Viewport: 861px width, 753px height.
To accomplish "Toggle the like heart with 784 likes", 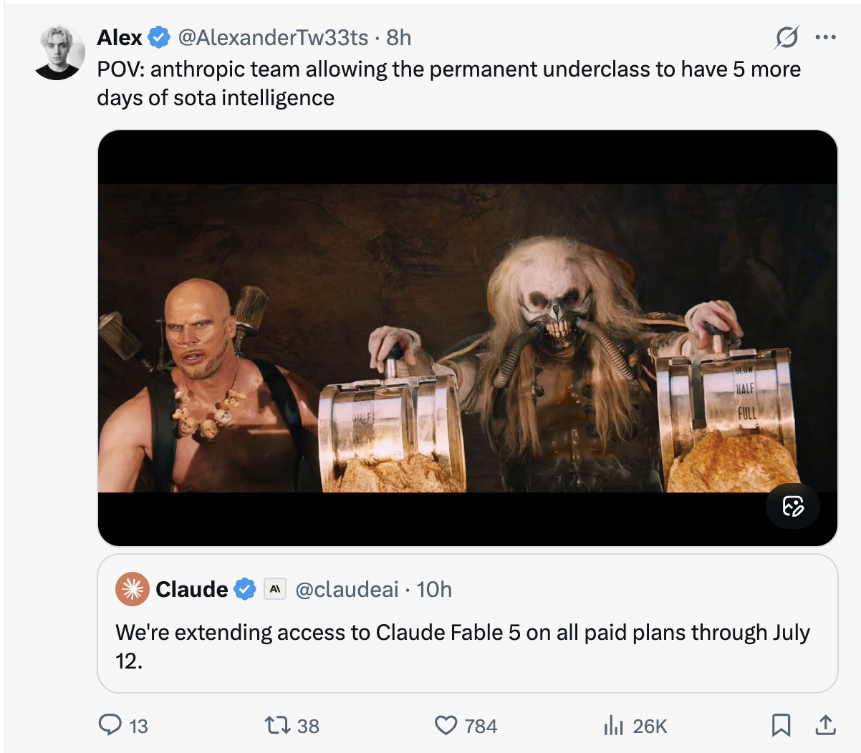I will click(x=466, y=726).
